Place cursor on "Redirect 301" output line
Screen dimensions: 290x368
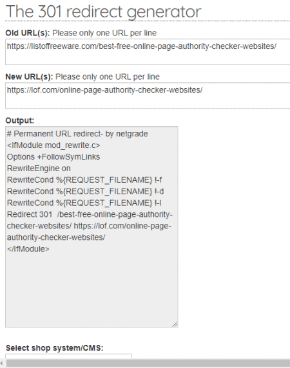[x=90, y=226]
